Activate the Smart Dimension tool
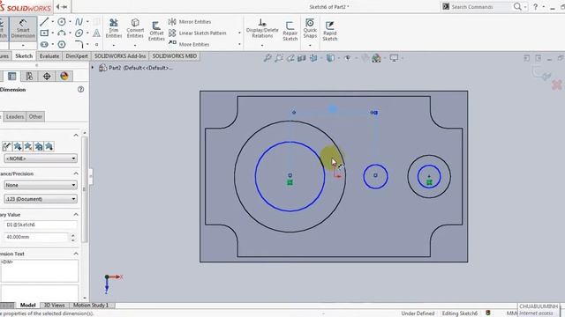The image size is (565, 317). [23, 28]
